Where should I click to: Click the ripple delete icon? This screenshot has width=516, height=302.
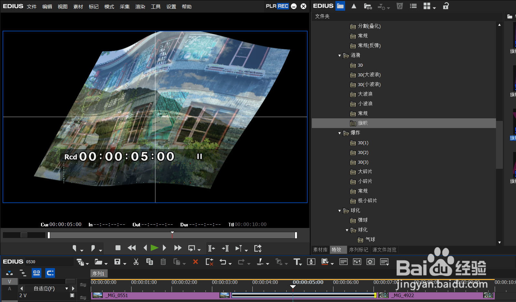(209, 262)
